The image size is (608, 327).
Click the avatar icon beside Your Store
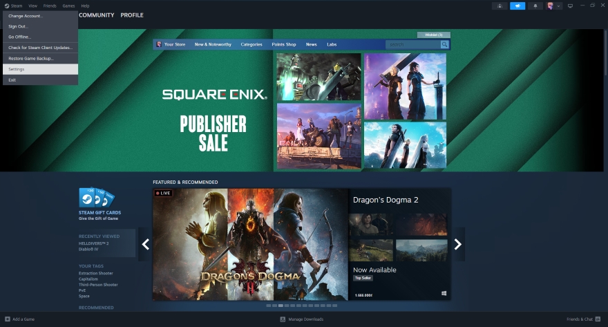pyautogui.click(x=159, y=45)
